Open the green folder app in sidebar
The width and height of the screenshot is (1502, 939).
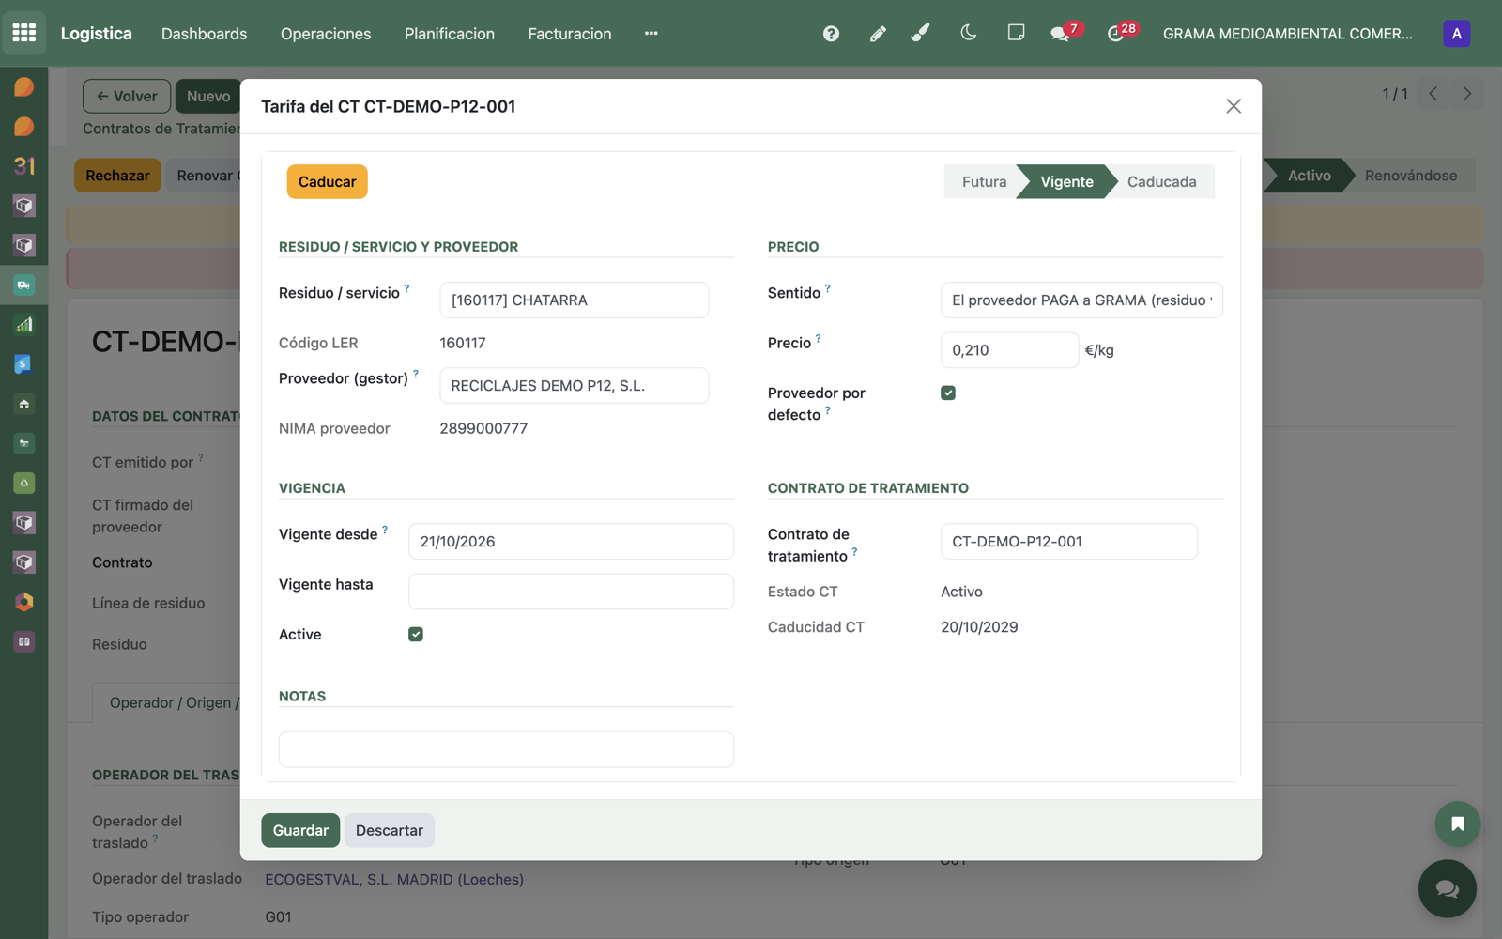pyautogui.click(x=24, y=443)
